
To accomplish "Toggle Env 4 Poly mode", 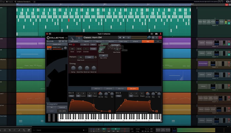I will 119,96.
